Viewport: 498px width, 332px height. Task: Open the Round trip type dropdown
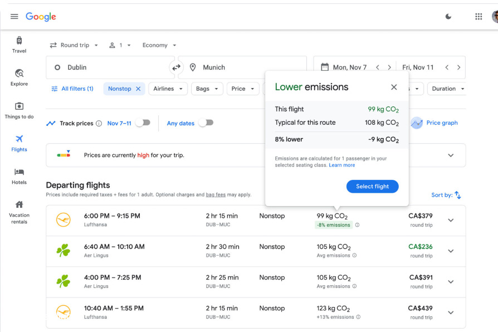pyautogui.click(x=74, y=45)
